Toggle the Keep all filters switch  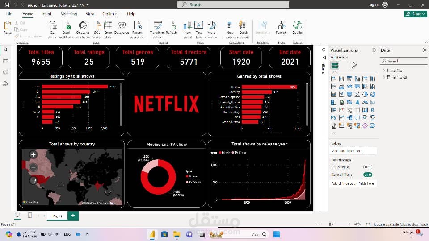[x=368, y=175]
